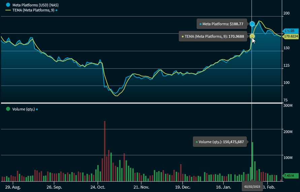Image resolution: width=300 pixels, height=192 pixels.
Task: Click the Meta Platforms $188.77 tooltip
Action: pos(221,24)
